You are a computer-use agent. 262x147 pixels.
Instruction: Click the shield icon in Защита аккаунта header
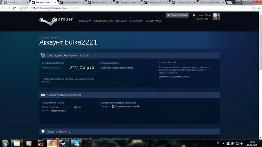pos(43,131)
